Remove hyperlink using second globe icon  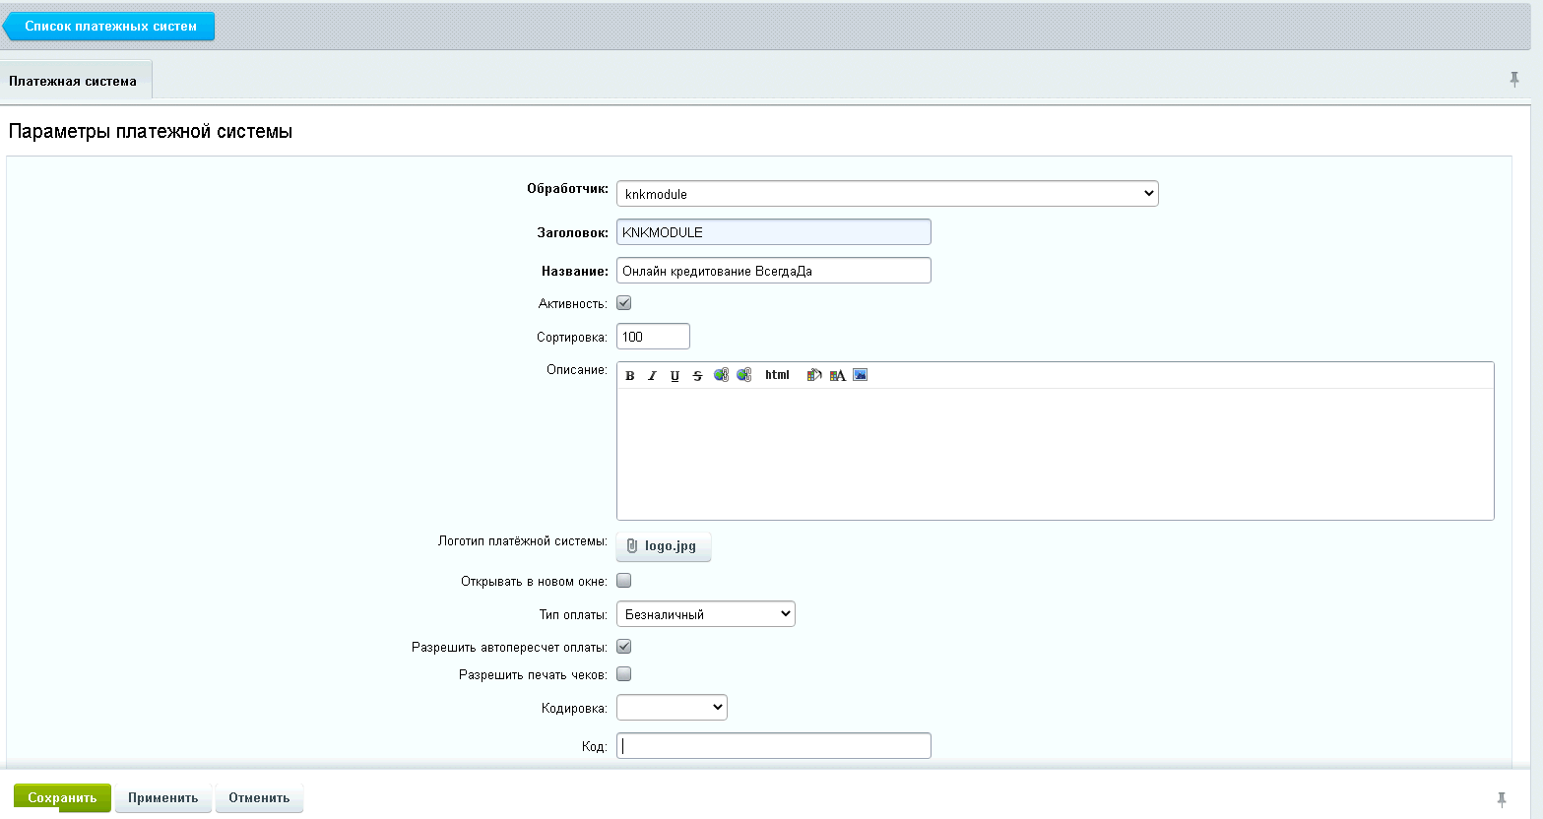tap(744, 375)
